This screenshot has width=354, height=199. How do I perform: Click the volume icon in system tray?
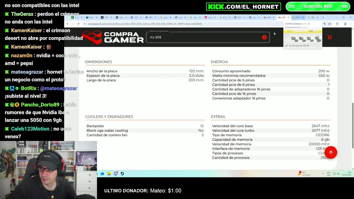coord(338,174)
